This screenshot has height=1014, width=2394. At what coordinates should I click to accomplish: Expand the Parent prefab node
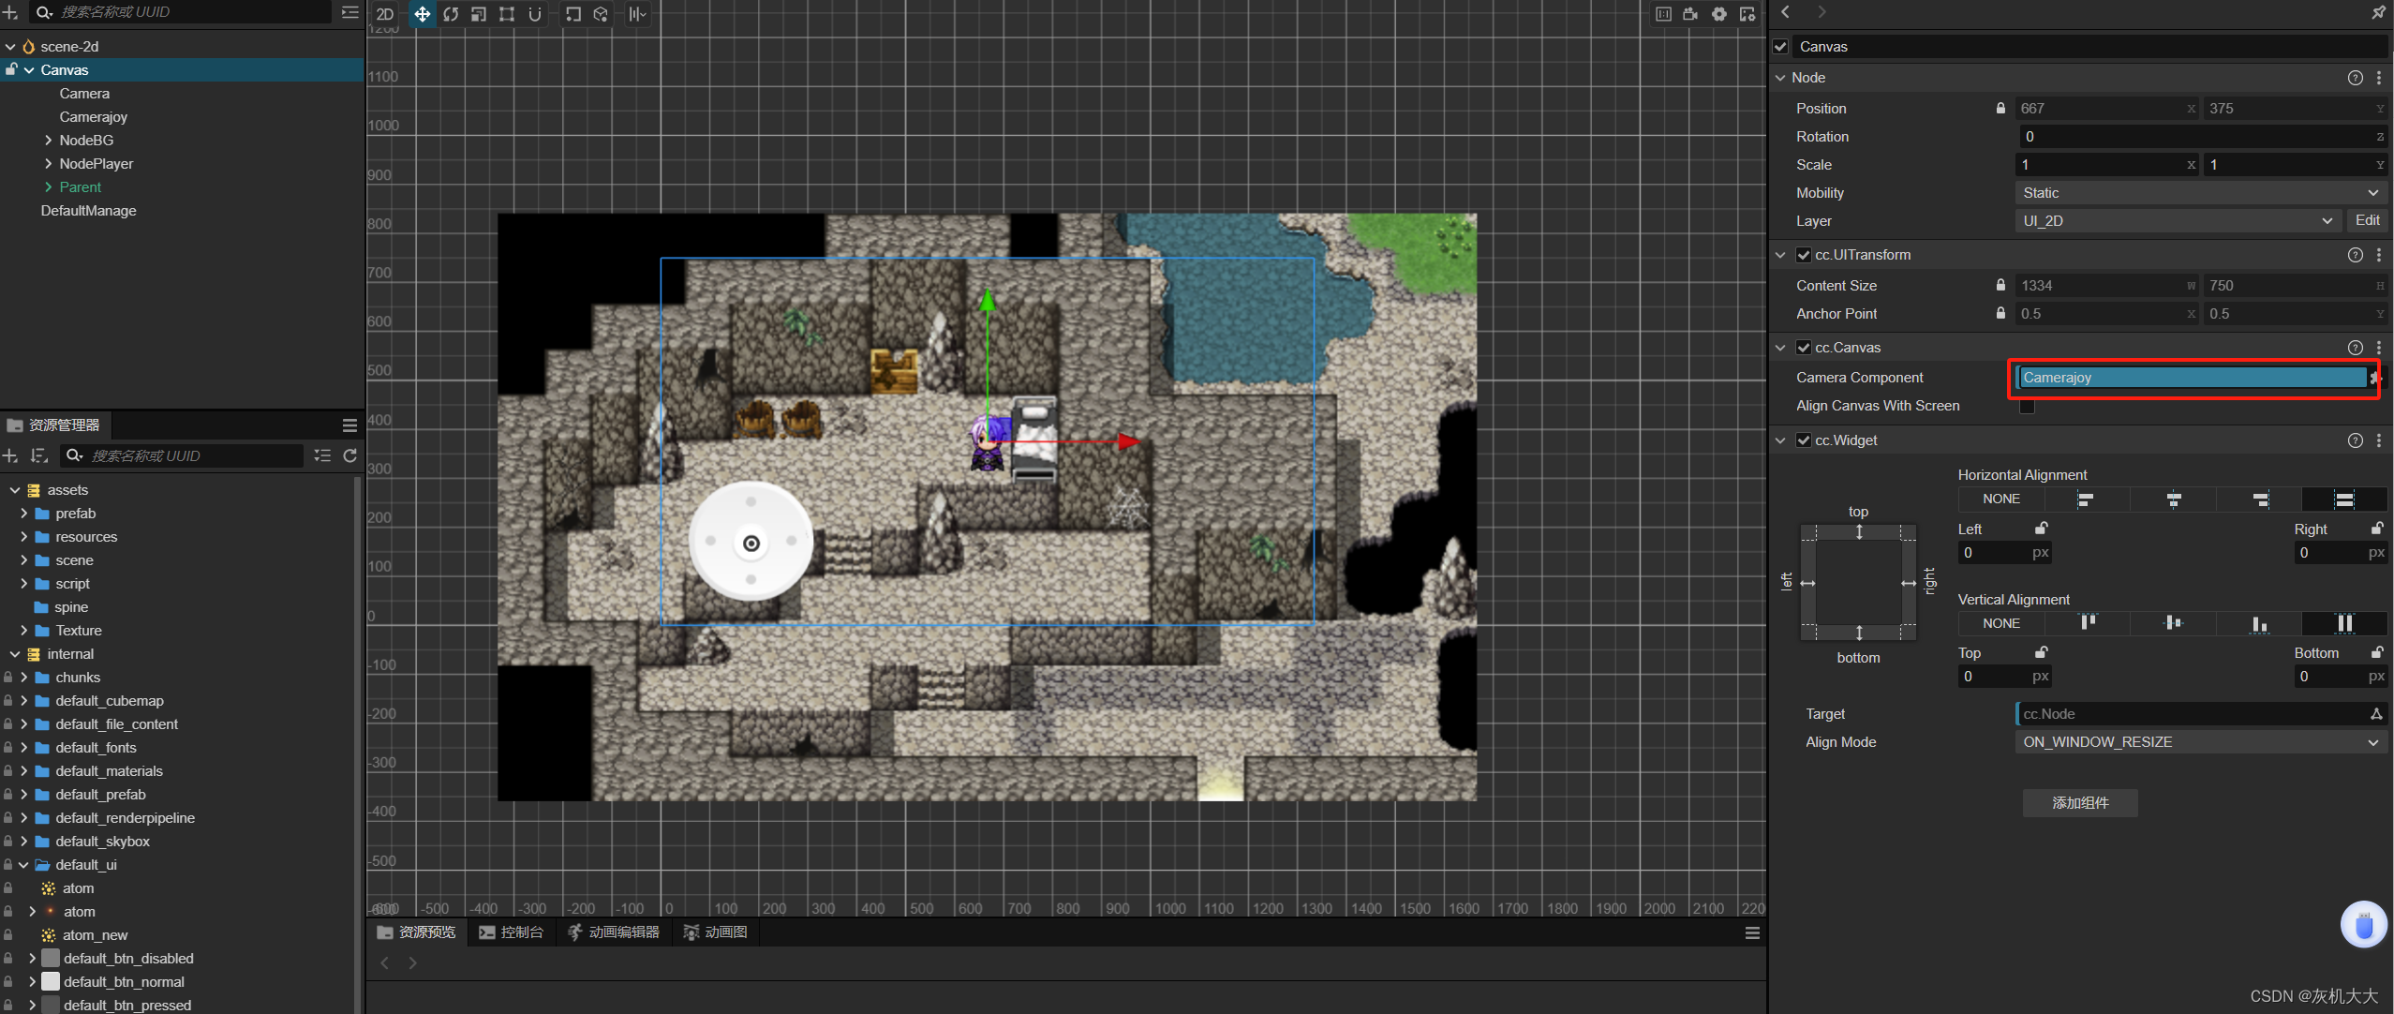tap(48, 187)
